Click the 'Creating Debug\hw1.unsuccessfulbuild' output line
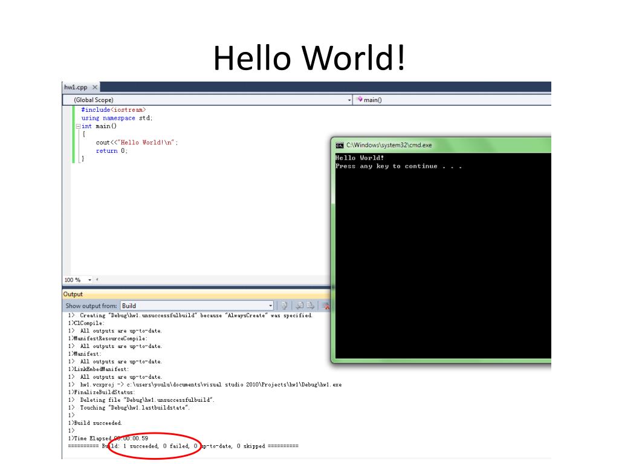Viewport: 619px width, 464px height. coord(190,315)
